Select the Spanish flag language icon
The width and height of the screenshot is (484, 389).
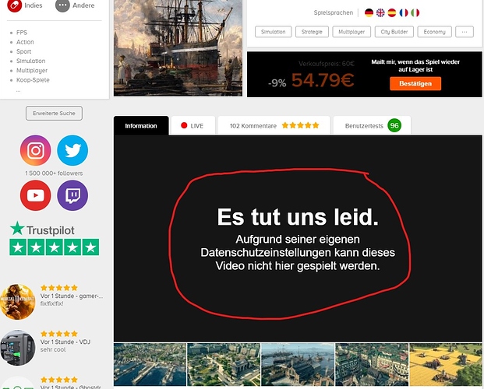point(392,12)
